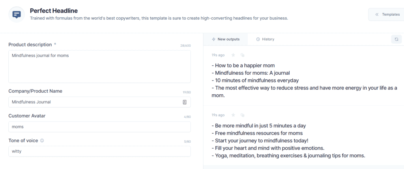The height and width of the screenshot is (169, 404).
Task: Star the first output block
Action: pos(233,55)
